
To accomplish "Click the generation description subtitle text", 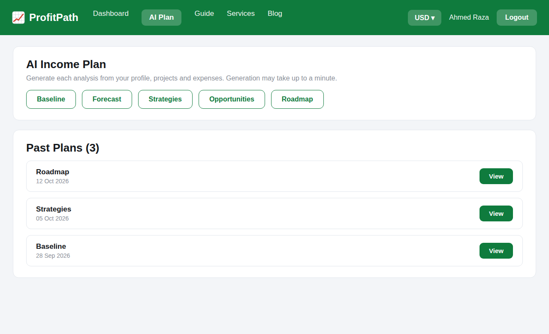I will pos(181,78).
